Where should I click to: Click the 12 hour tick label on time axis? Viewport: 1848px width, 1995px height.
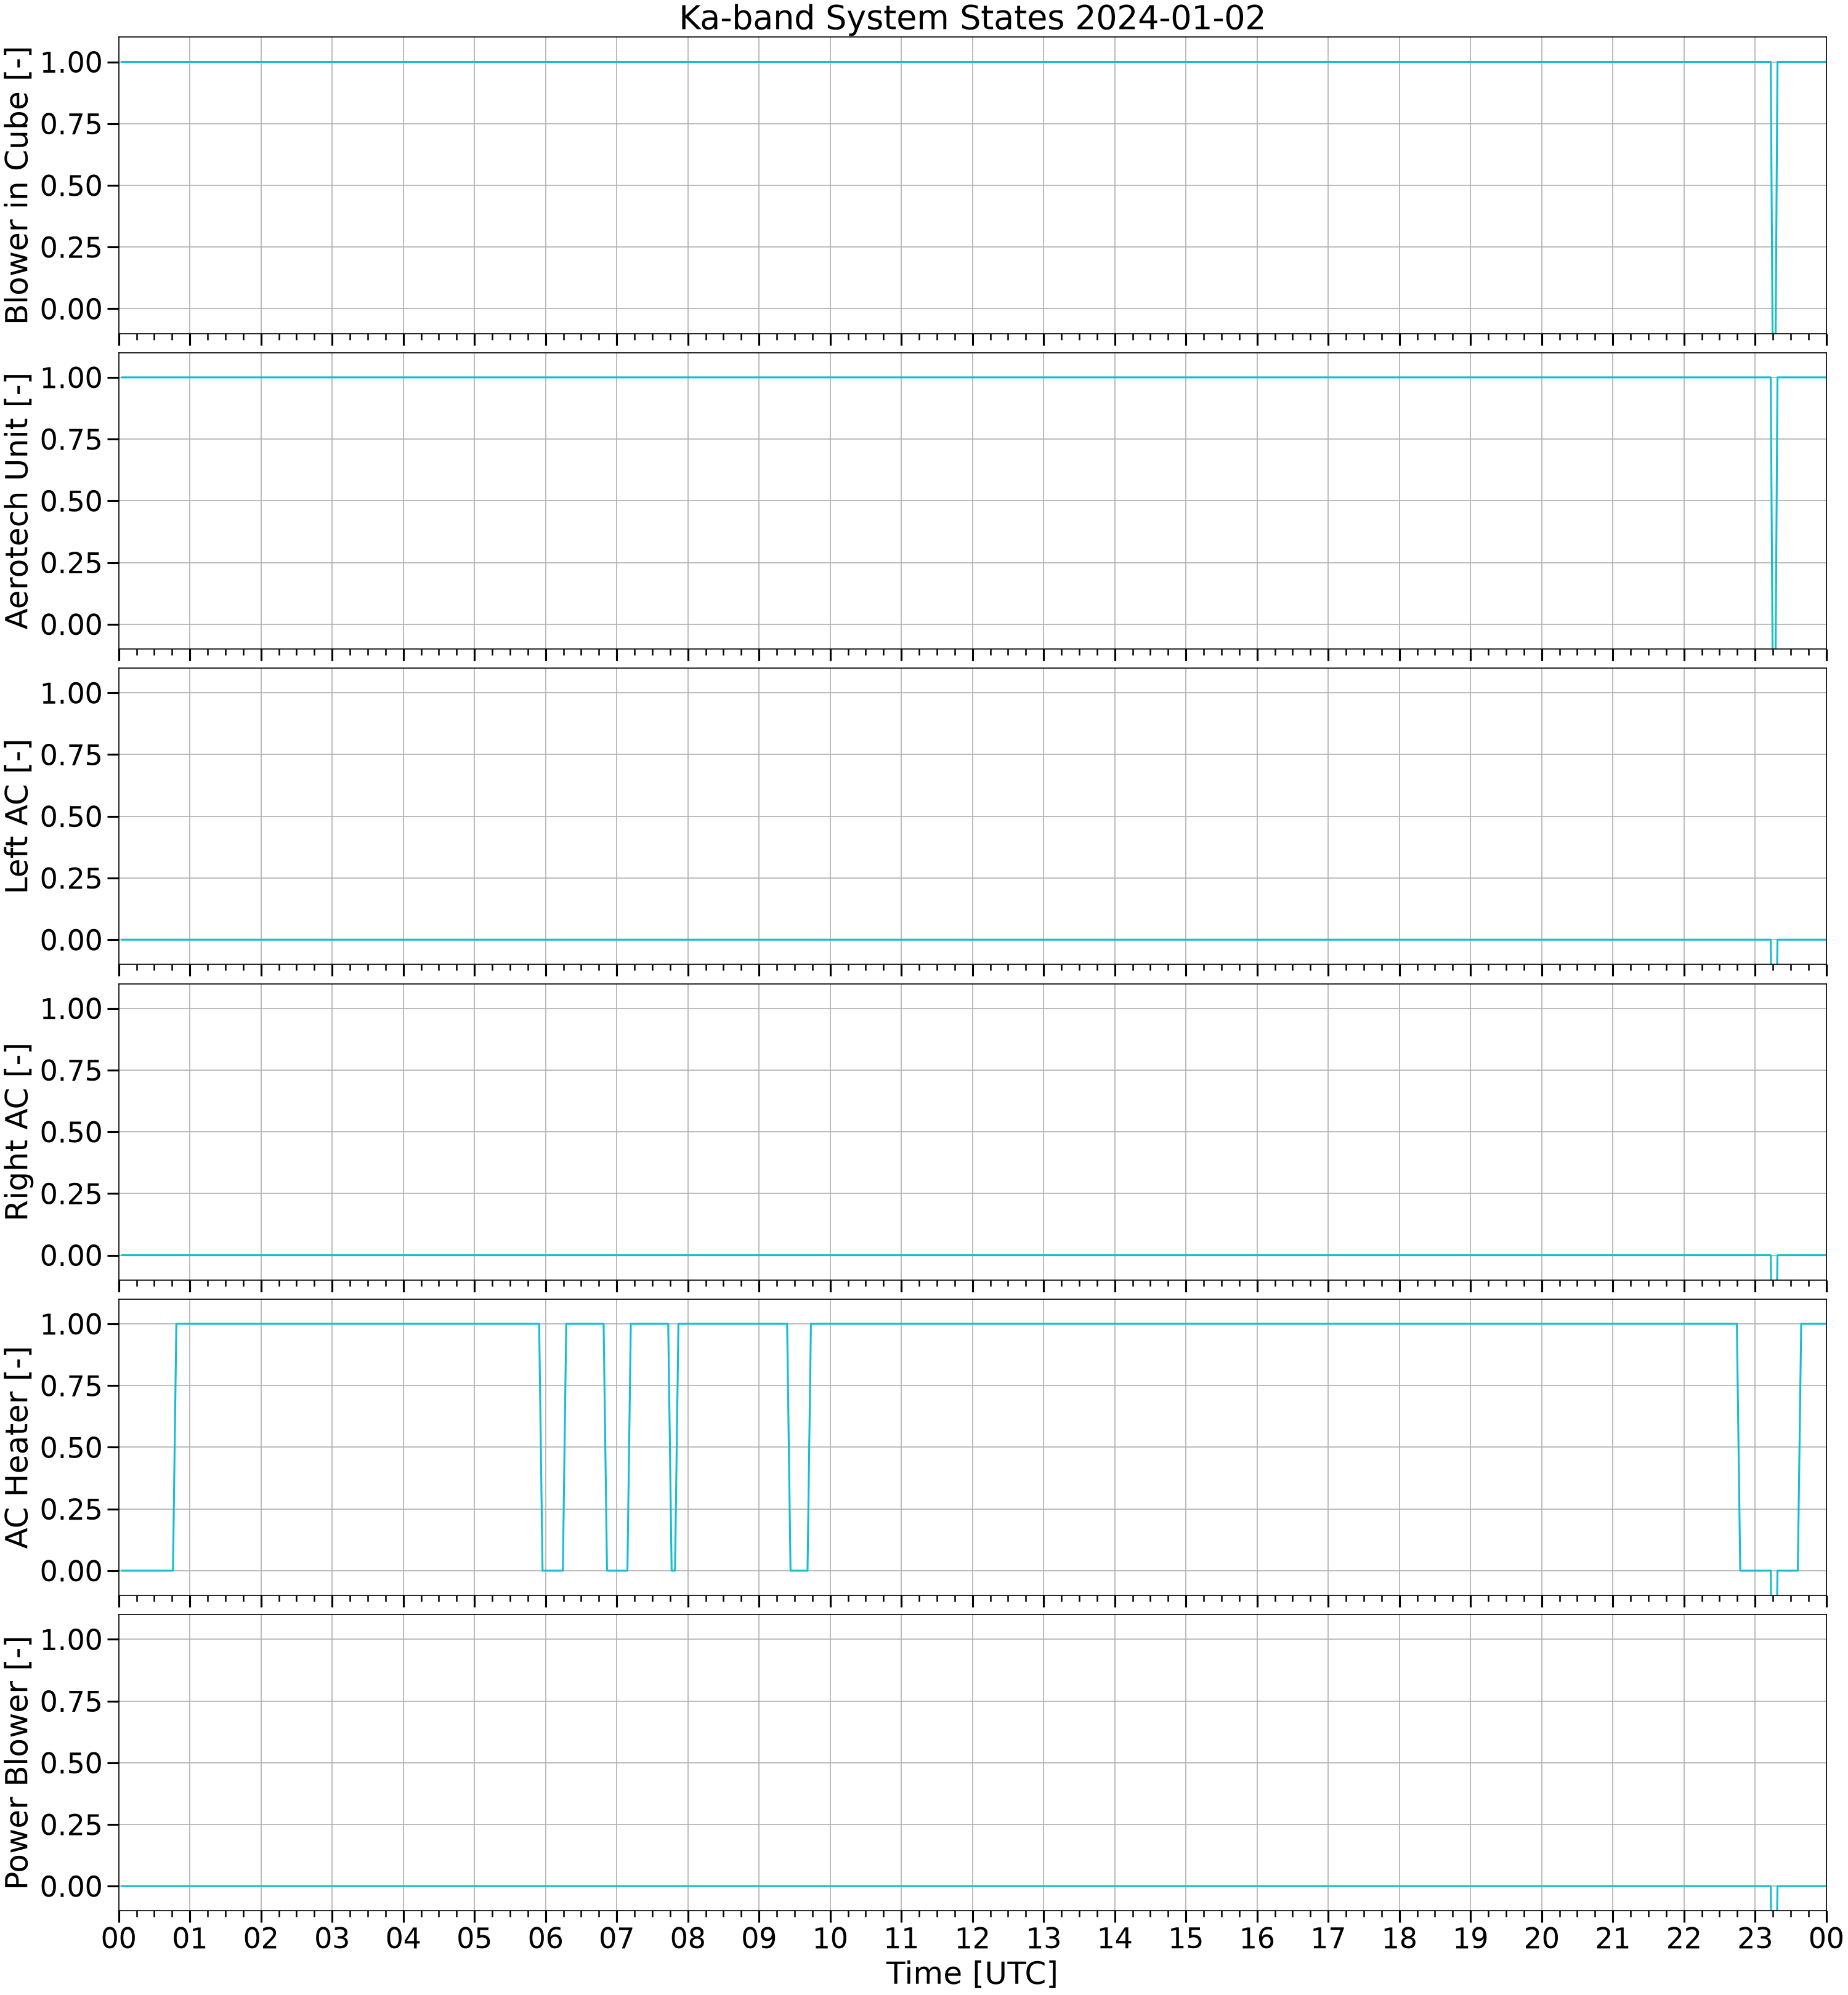972,1938
